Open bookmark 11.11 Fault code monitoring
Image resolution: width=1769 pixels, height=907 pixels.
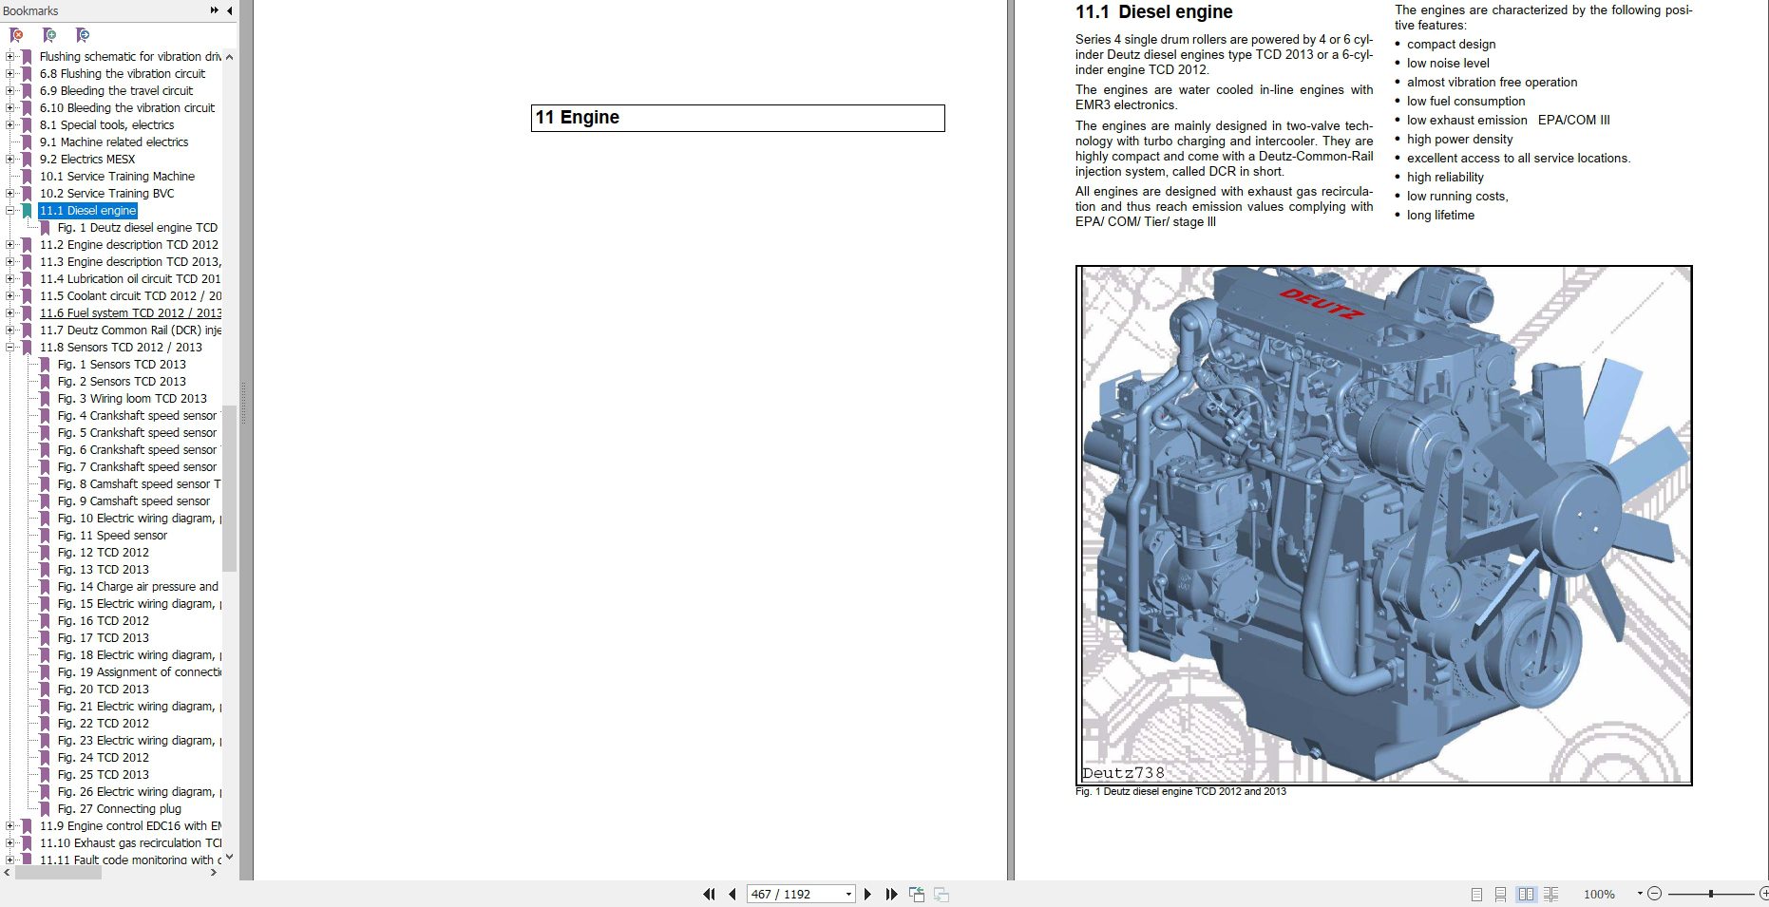[x=130, y=860]
